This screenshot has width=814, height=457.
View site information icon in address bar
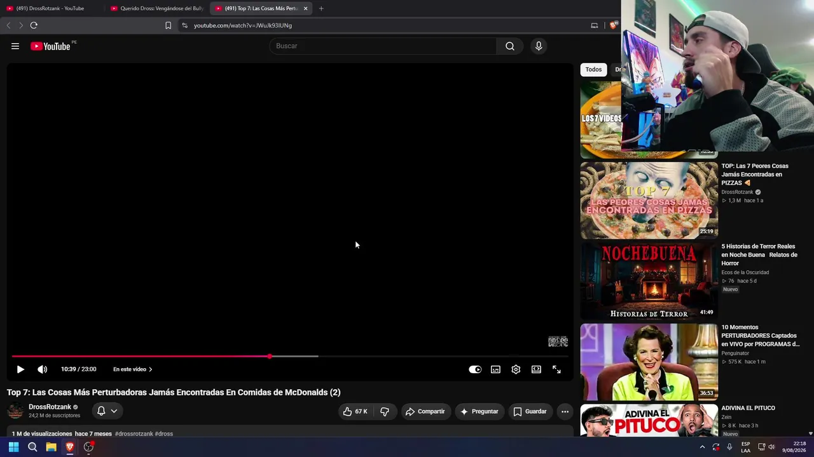(x=184, y=25)
